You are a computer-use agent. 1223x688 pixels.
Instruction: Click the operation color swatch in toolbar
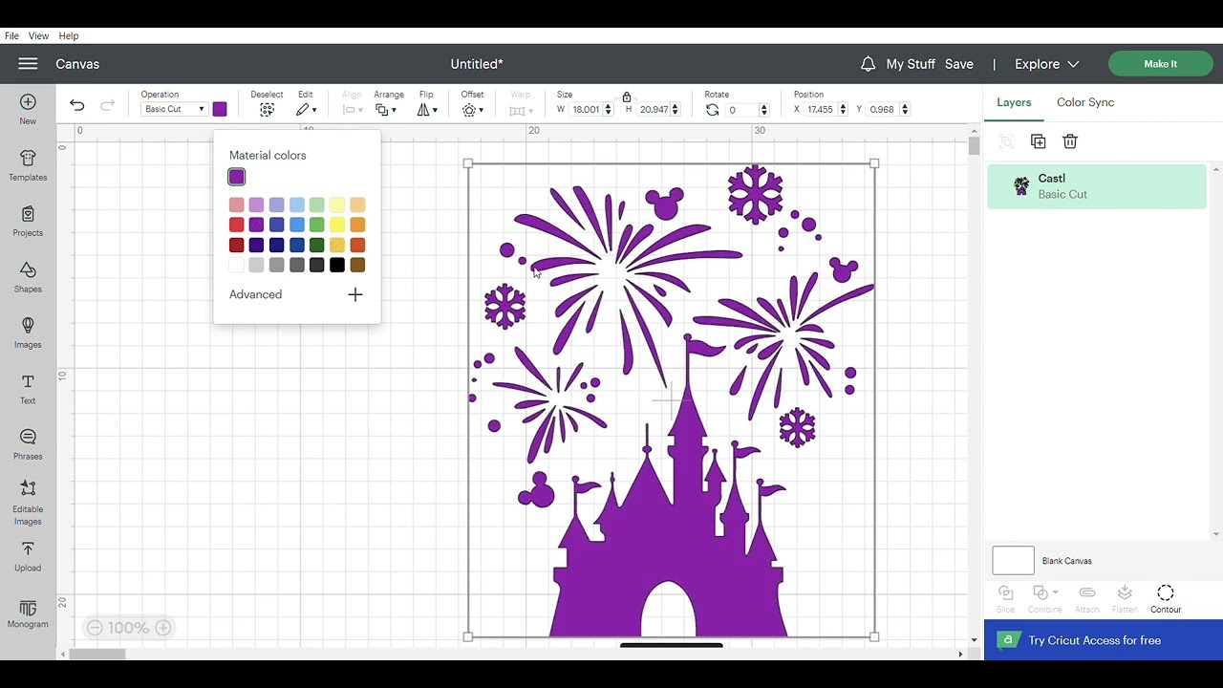[x=220, y=109]
